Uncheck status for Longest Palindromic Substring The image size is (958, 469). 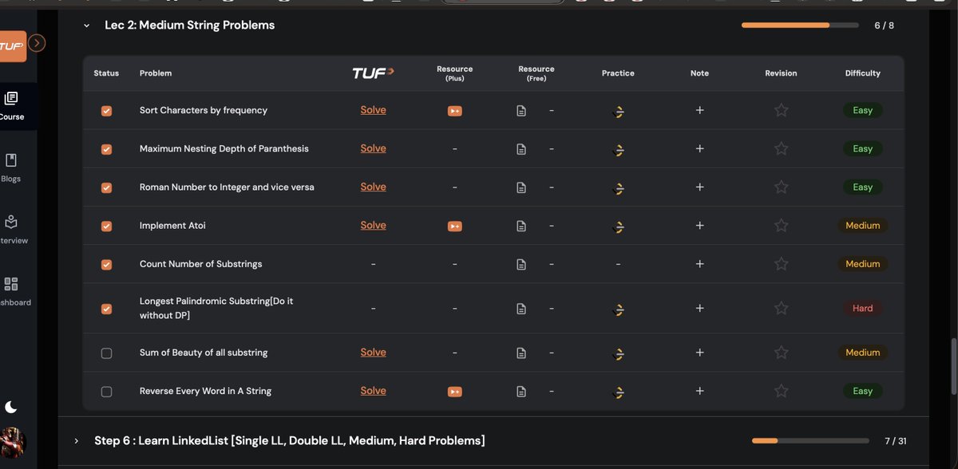point(106,309)
